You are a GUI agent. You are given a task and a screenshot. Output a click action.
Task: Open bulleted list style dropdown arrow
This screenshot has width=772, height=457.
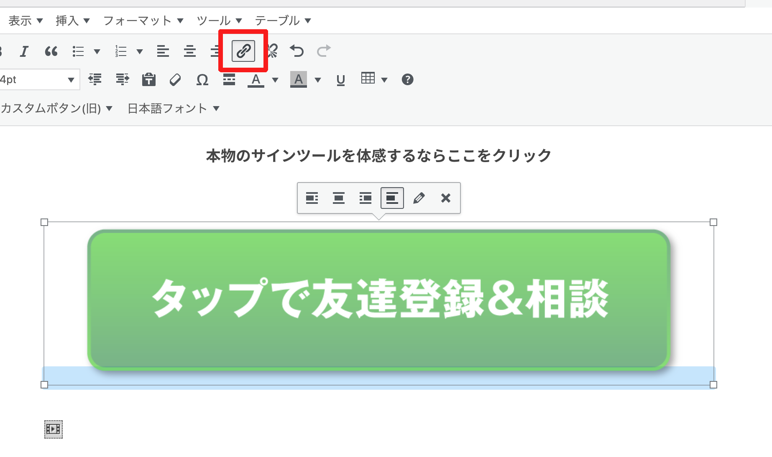tap(97, 52)
